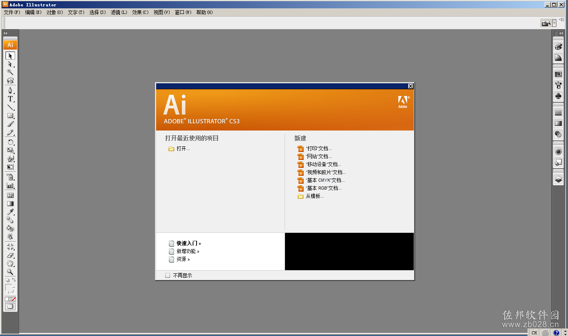Viewport: 568px width, 336px height.
Task: Create a new 基本 CMYK 文档
Action: click(x=321, y=180)
